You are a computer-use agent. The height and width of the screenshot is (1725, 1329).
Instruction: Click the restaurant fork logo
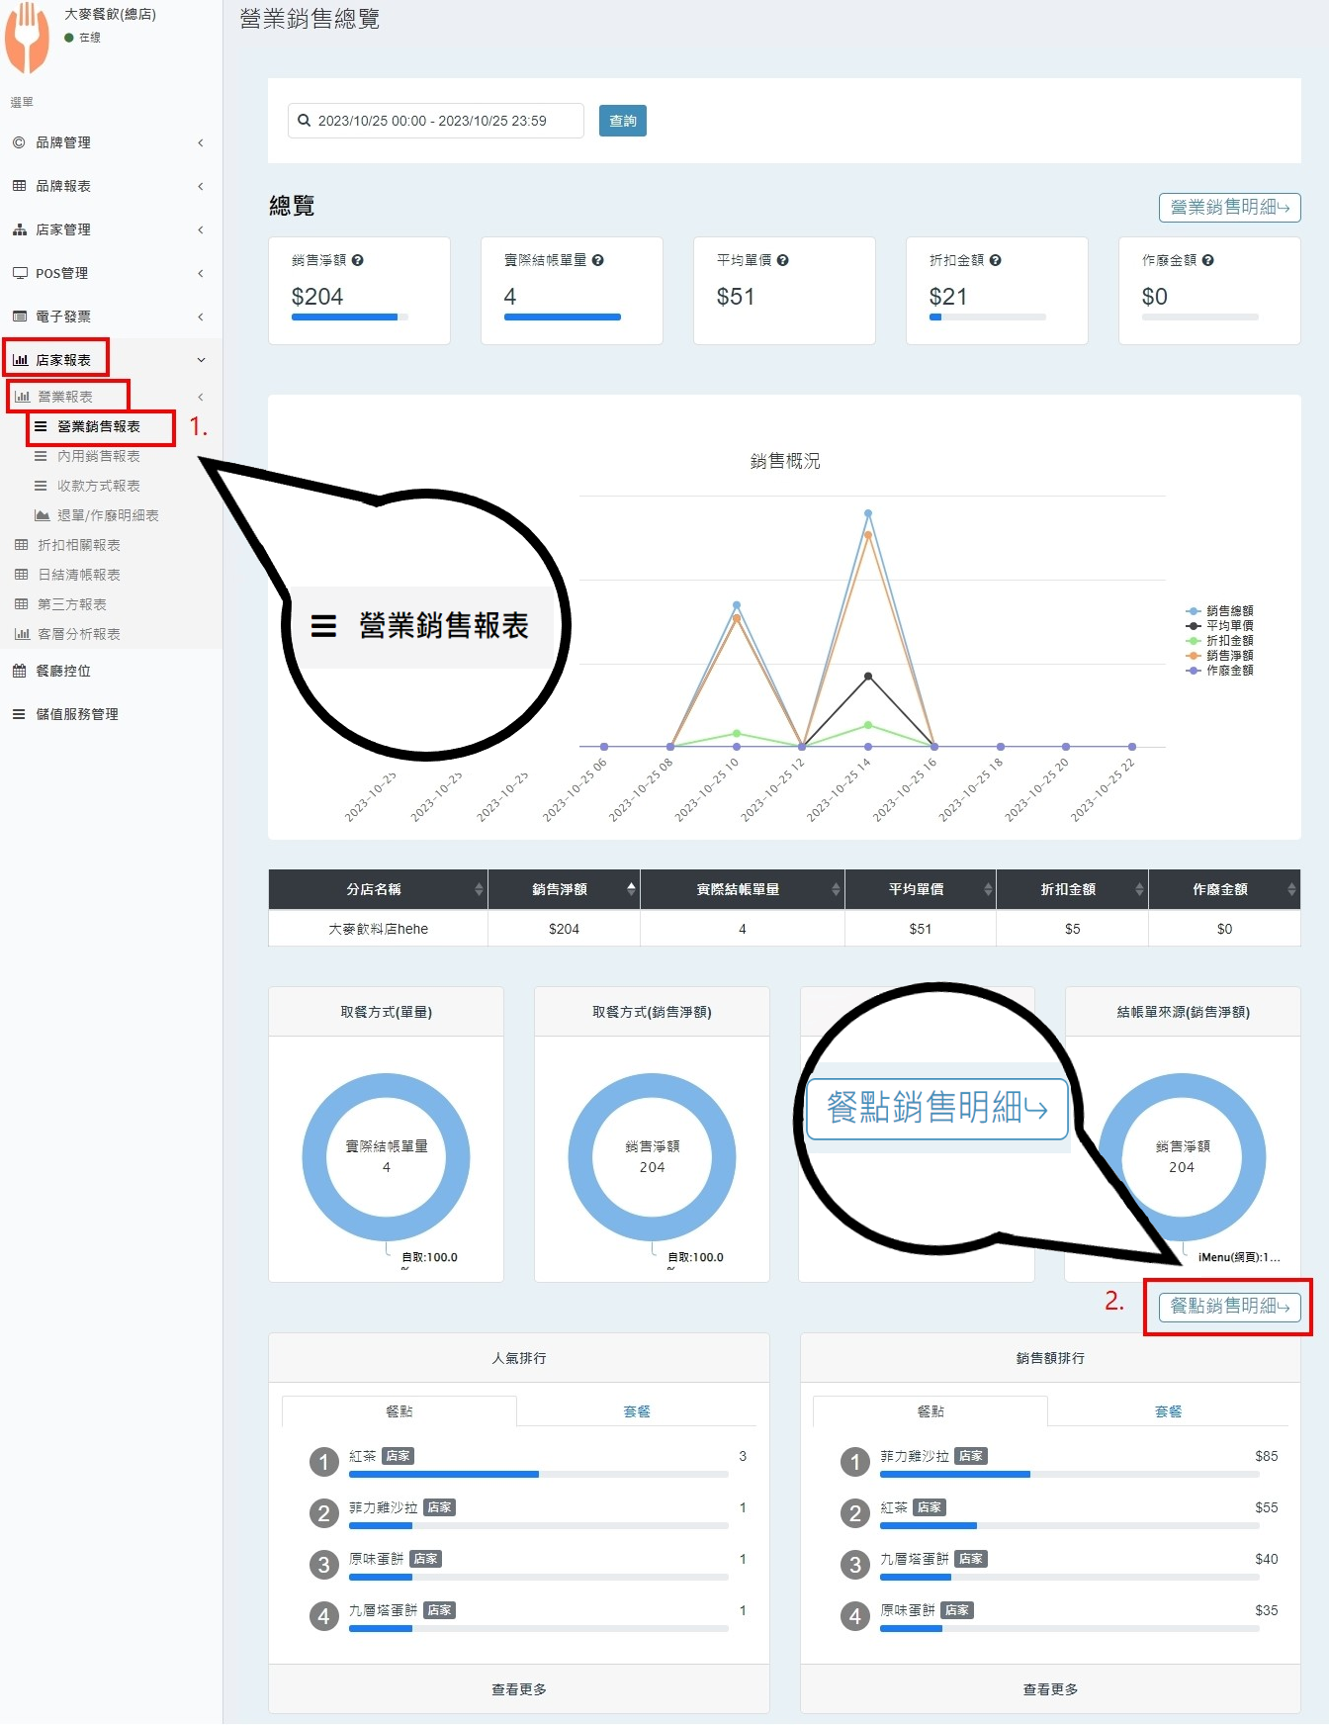pyautogui.click(x=27, y=40)
